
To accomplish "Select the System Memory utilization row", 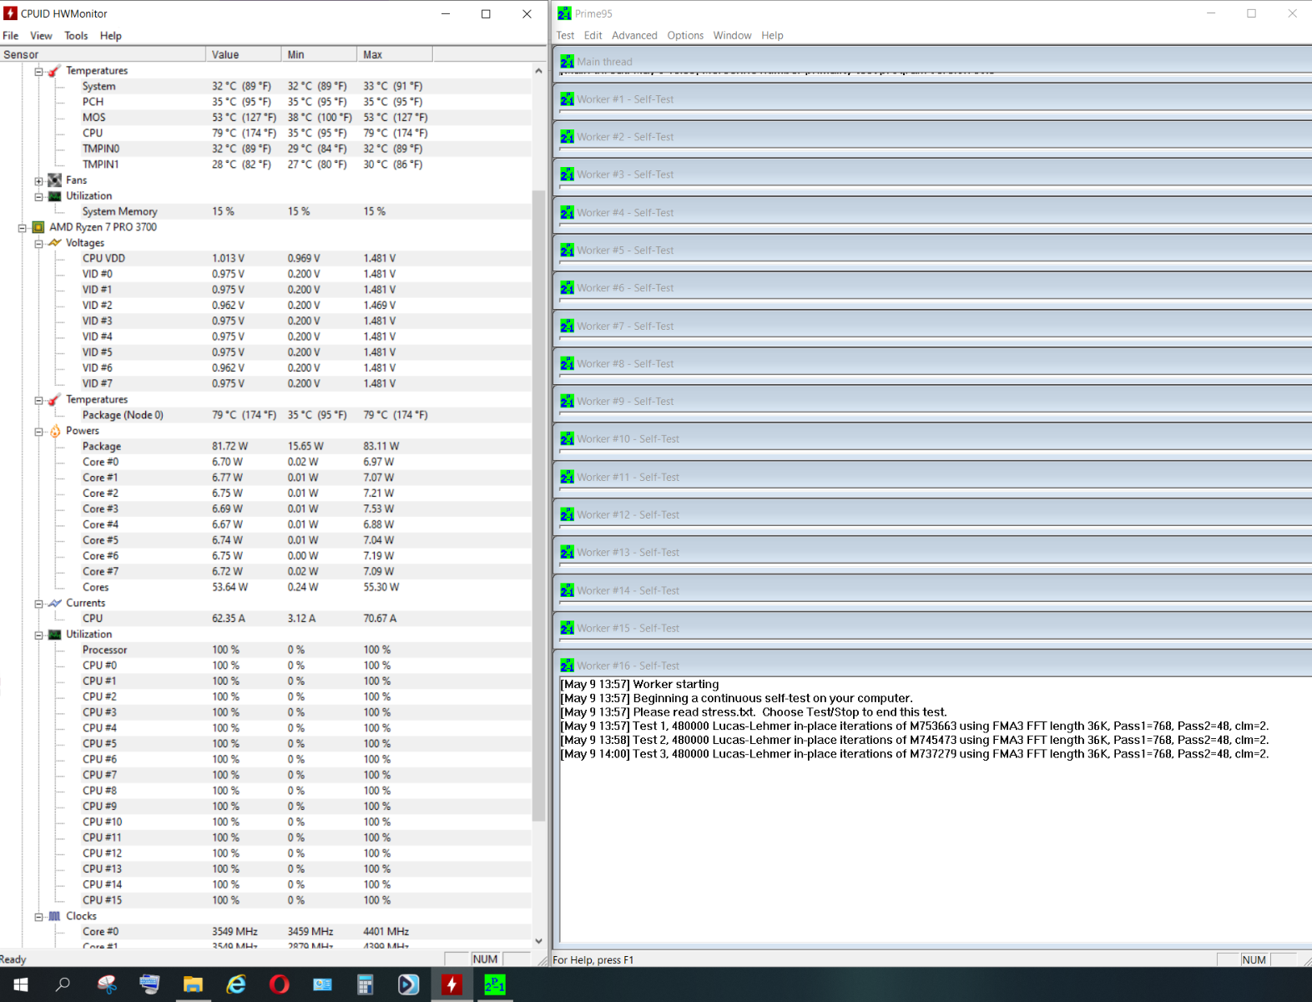I will pyautogui.click(x=266, y=212).
